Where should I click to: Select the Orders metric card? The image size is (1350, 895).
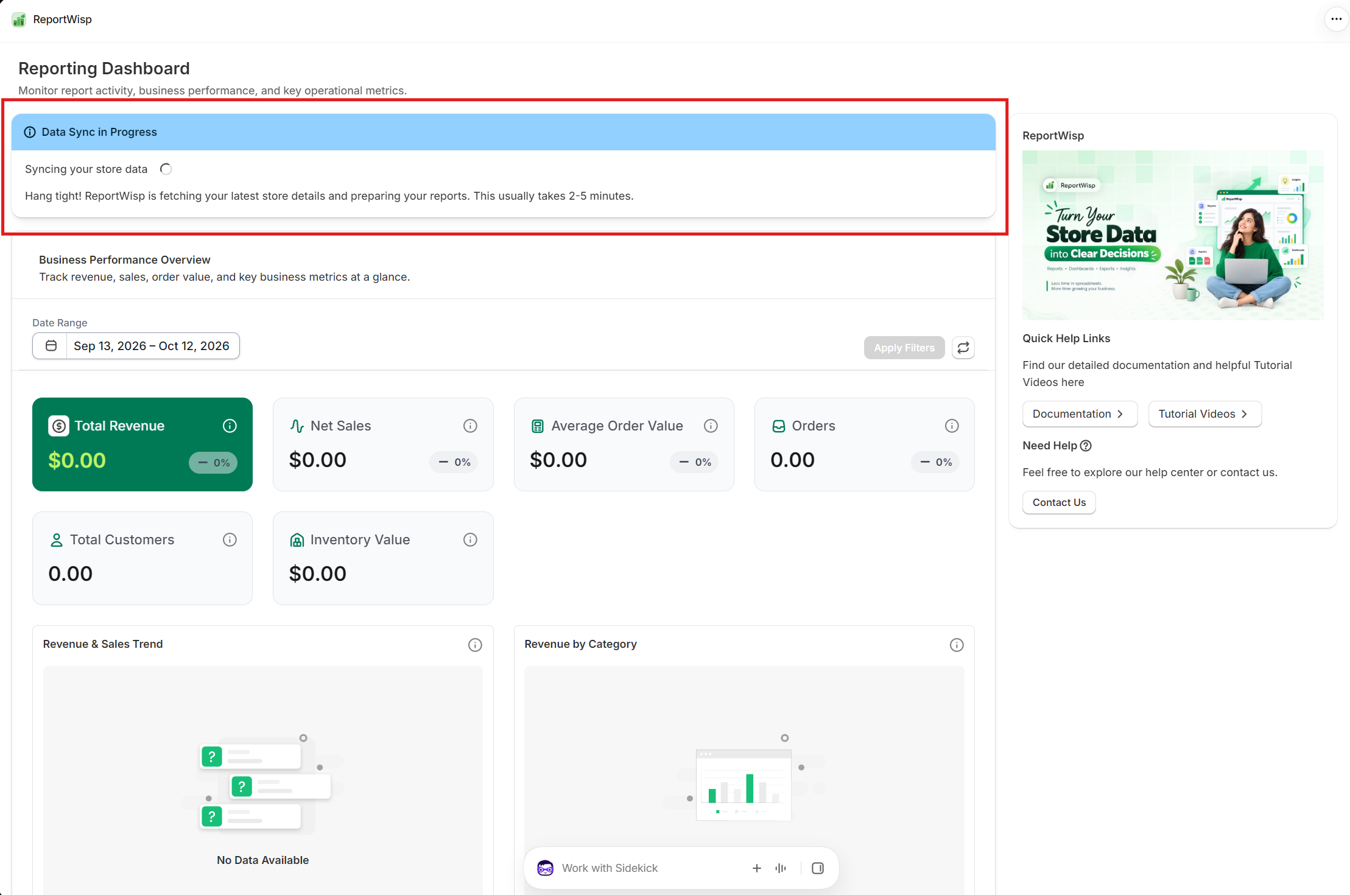[x=865, y=444]
